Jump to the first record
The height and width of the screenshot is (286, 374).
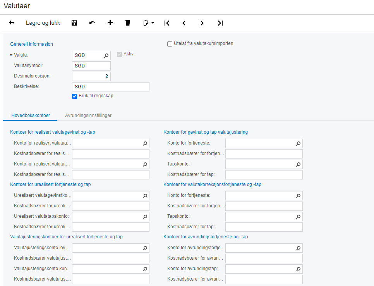[167, 23]
